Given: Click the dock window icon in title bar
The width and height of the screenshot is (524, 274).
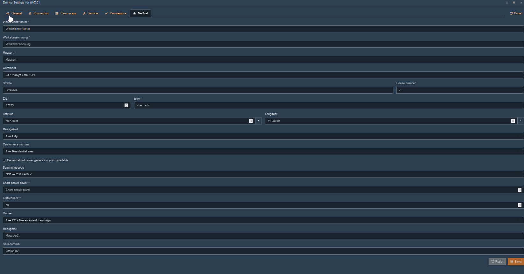Looking at the screenshot, I should (x=514, y=3).
